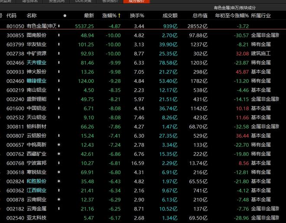Open stock 亚太科技 by its name
This screenshot has height=223, width=286.
(36, 217)
